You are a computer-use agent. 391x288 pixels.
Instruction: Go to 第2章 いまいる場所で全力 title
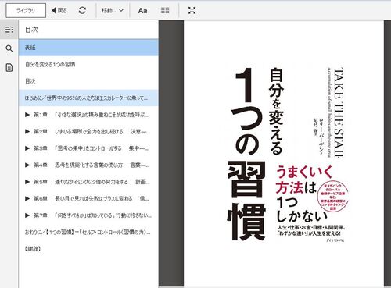(91, 132)
